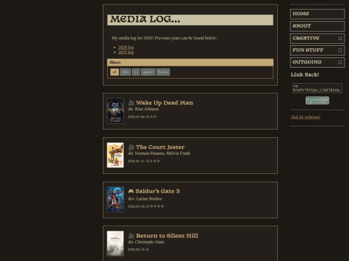Screen dimensions: 349x261
Task: Click the 'filters' header bar
Action: point(190,63)
